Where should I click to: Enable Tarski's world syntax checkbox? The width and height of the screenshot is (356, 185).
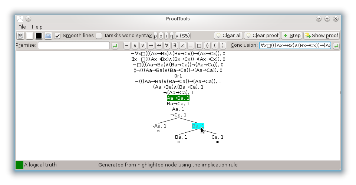coord(99,36)
